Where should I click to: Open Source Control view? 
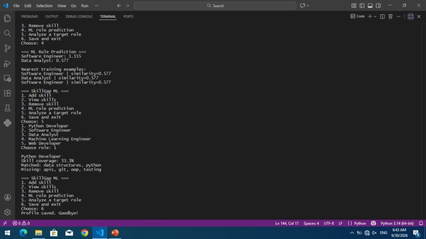pyautogui.click(x=7, y=49)
